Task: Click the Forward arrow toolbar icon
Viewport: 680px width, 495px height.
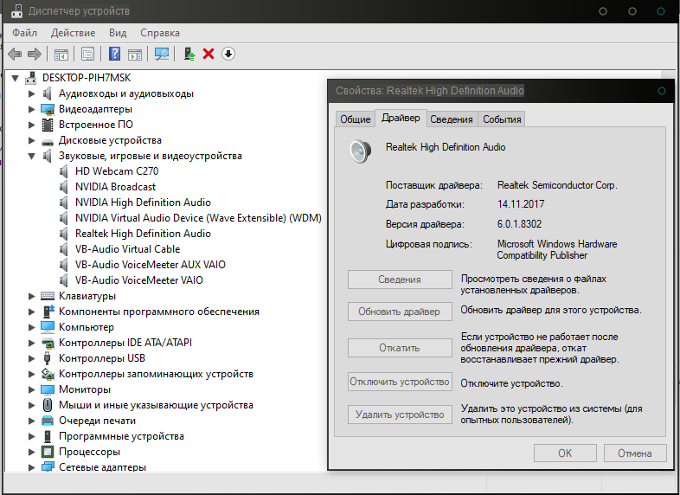Action: 35,55
